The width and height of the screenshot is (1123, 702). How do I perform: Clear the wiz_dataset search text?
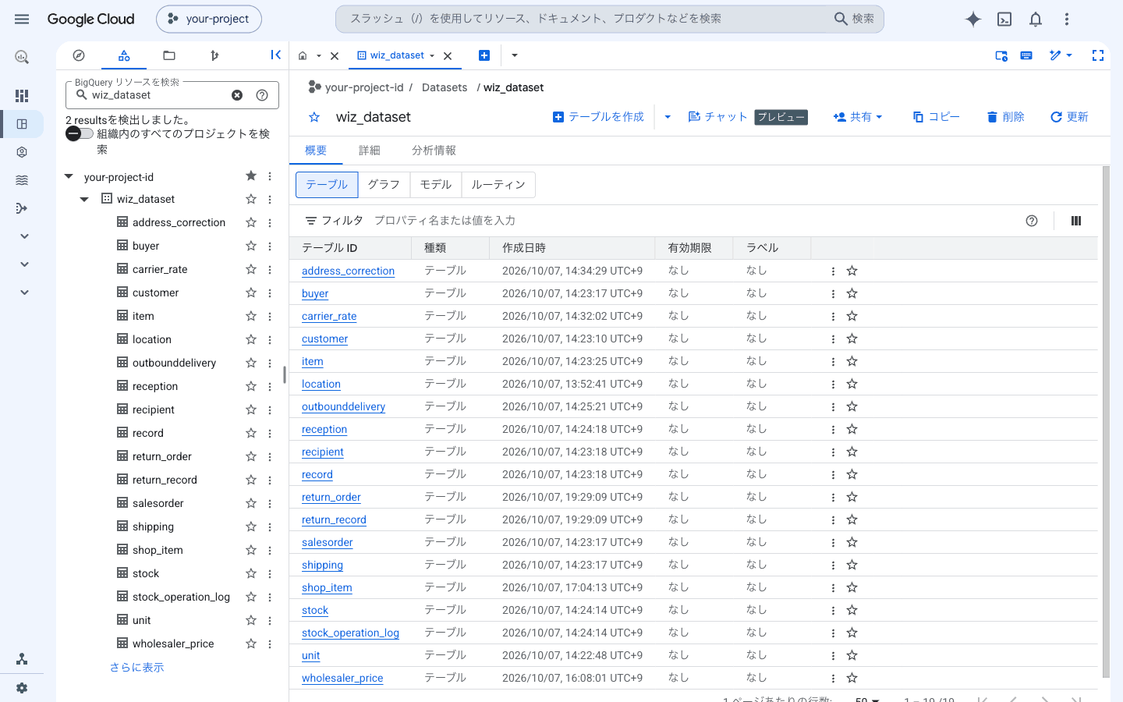click(x=237, y=95)
